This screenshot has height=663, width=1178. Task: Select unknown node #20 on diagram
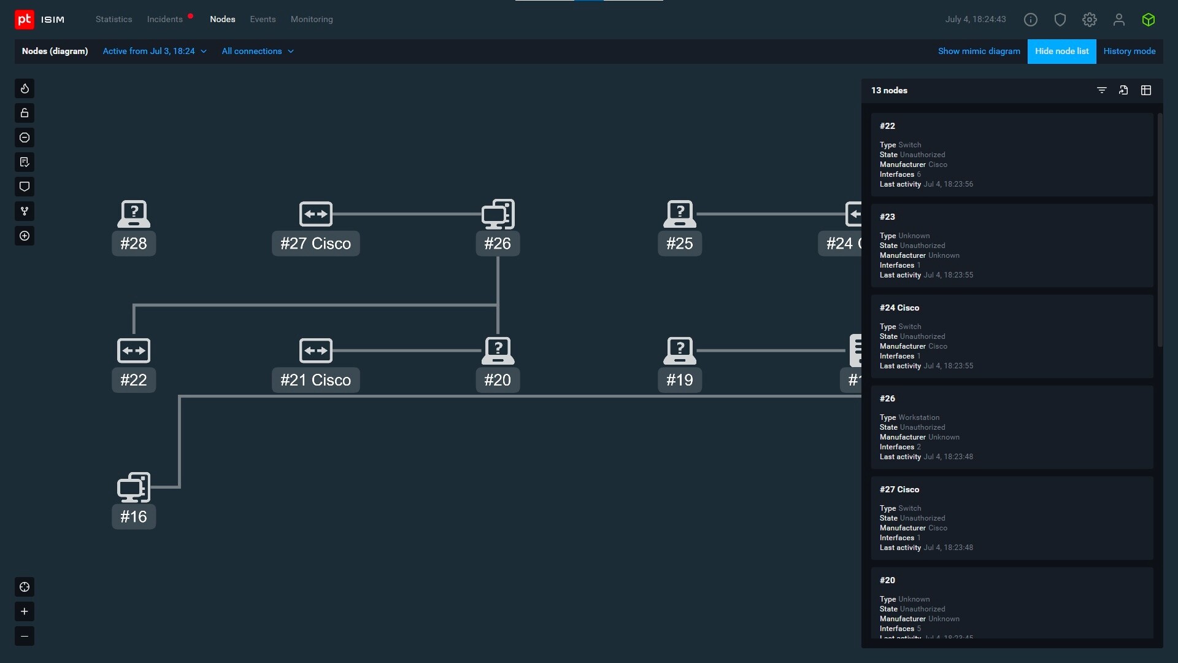[498, 364]
